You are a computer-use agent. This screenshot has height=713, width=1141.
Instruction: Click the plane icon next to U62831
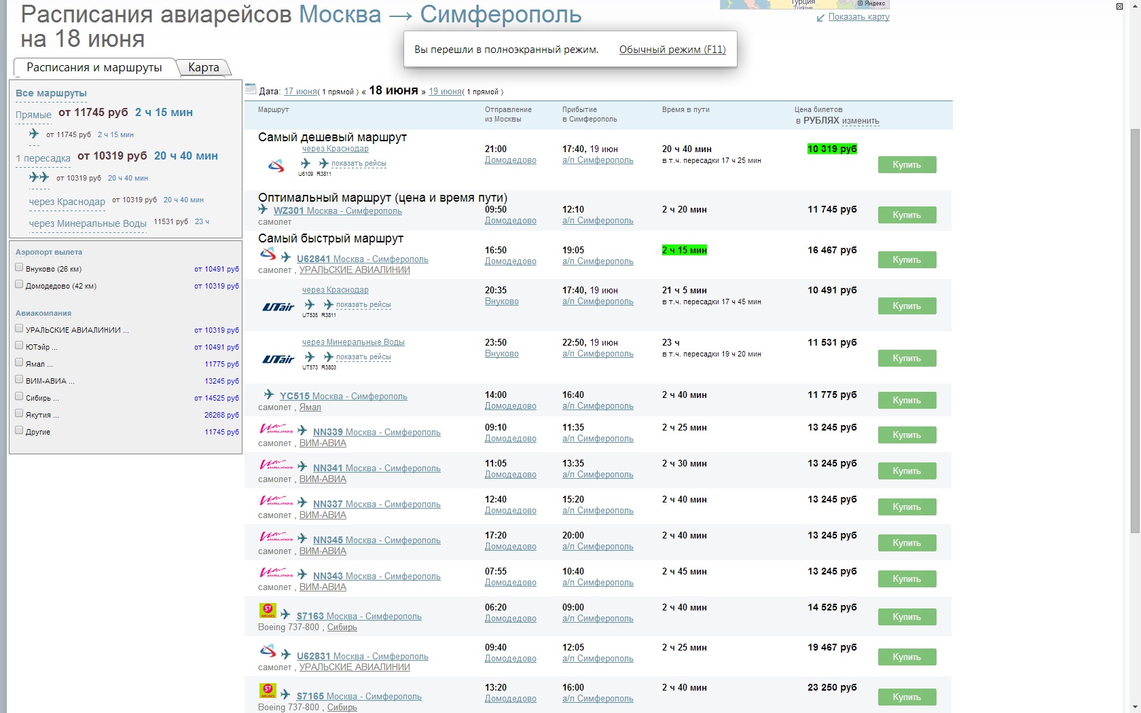(x=286, y=655)
